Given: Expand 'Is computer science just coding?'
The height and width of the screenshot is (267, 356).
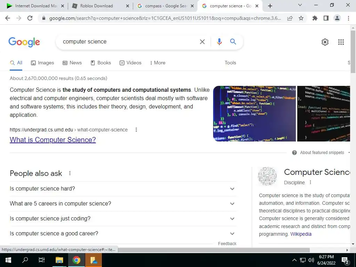Looking at the screenshot, I should click(123, 219).
